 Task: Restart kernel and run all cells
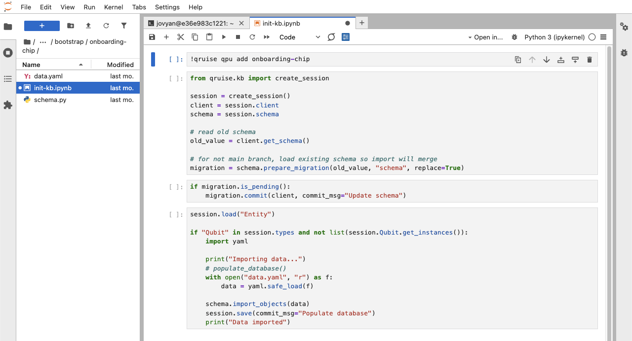click(267, 37)
